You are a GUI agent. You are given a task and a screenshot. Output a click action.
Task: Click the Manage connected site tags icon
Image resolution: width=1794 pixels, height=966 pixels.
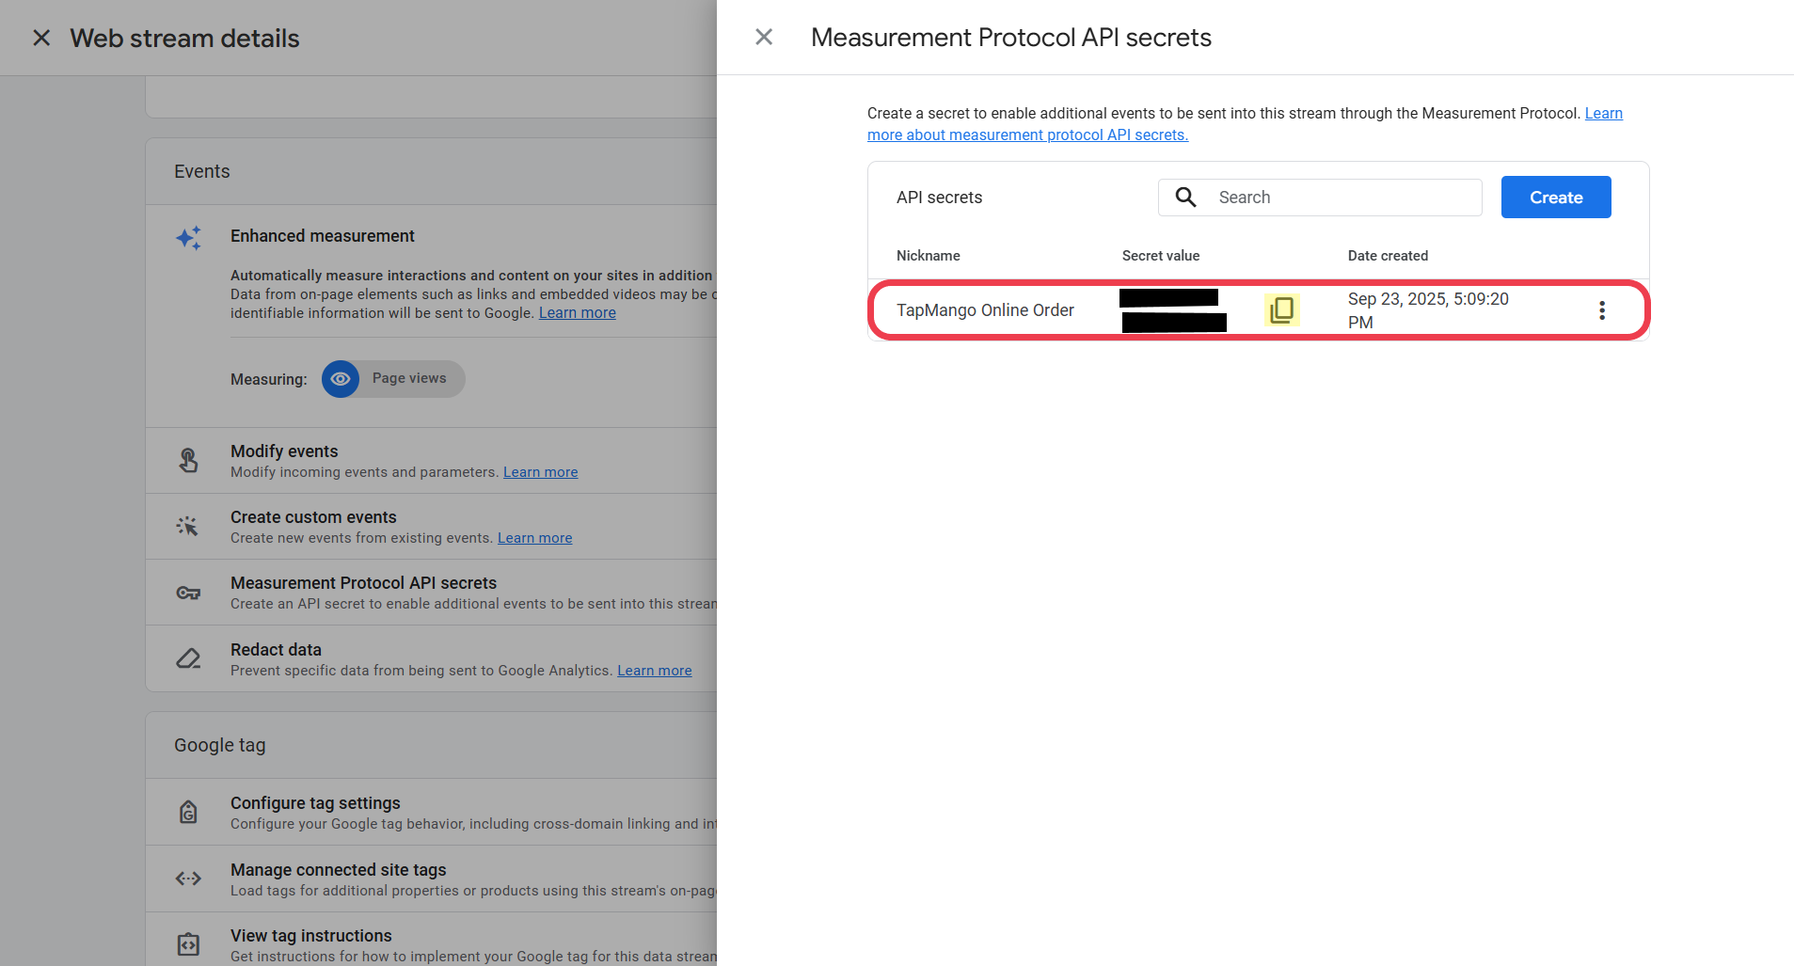pyautogui.click(x=188, y=879)
